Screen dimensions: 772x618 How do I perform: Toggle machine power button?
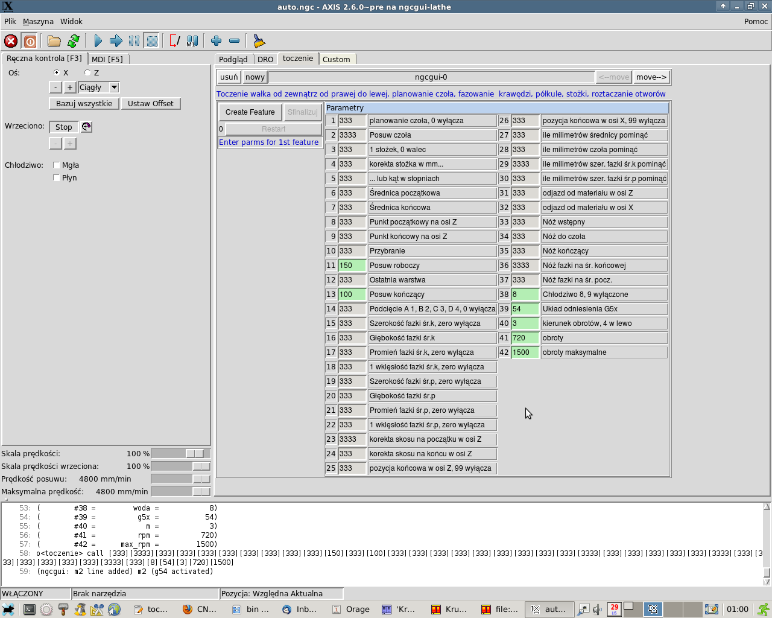point(30,41)
